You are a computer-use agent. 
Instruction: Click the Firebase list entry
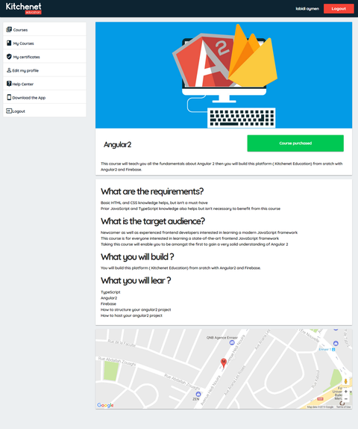click(108, 304)
